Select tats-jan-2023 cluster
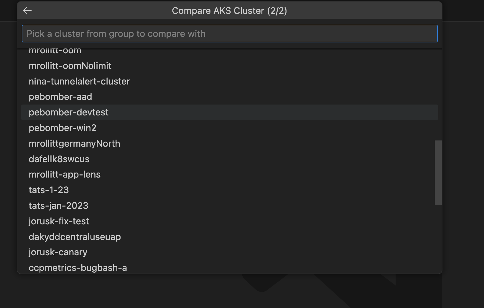The width and height of the screenshot is (484, 308). click(229, 206)
